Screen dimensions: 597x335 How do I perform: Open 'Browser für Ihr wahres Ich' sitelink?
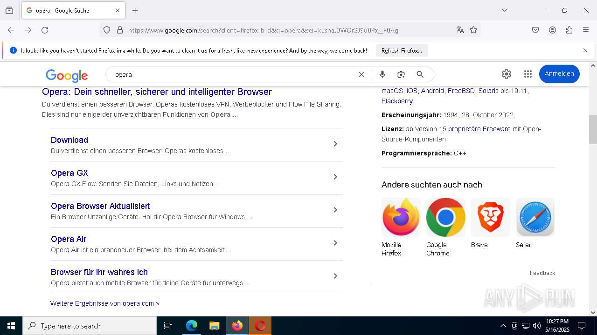click(99, 272)
